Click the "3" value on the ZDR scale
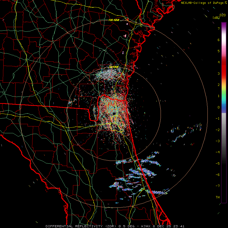Screen dimensions: 228x228 pyautogui.click(x=219, y=73)
